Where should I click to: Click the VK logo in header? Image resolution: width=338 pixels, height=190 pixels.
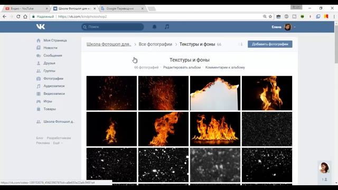click(41, 26)
